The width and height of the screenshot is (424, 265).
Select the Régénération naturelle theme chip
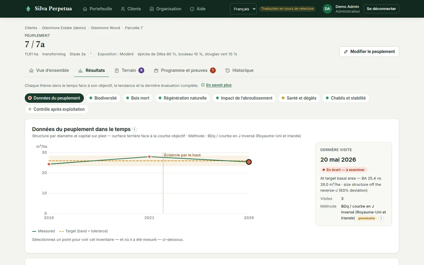point(183,98)
